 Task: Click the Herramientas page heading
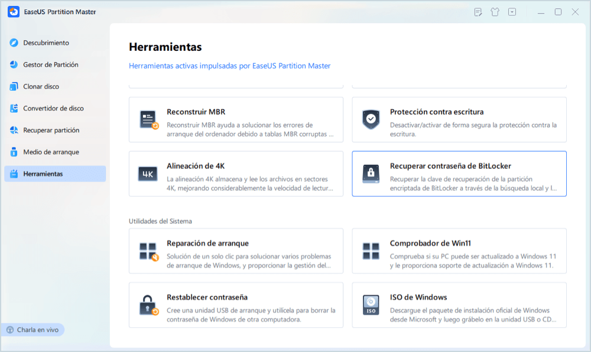click(x=165, y=47)
